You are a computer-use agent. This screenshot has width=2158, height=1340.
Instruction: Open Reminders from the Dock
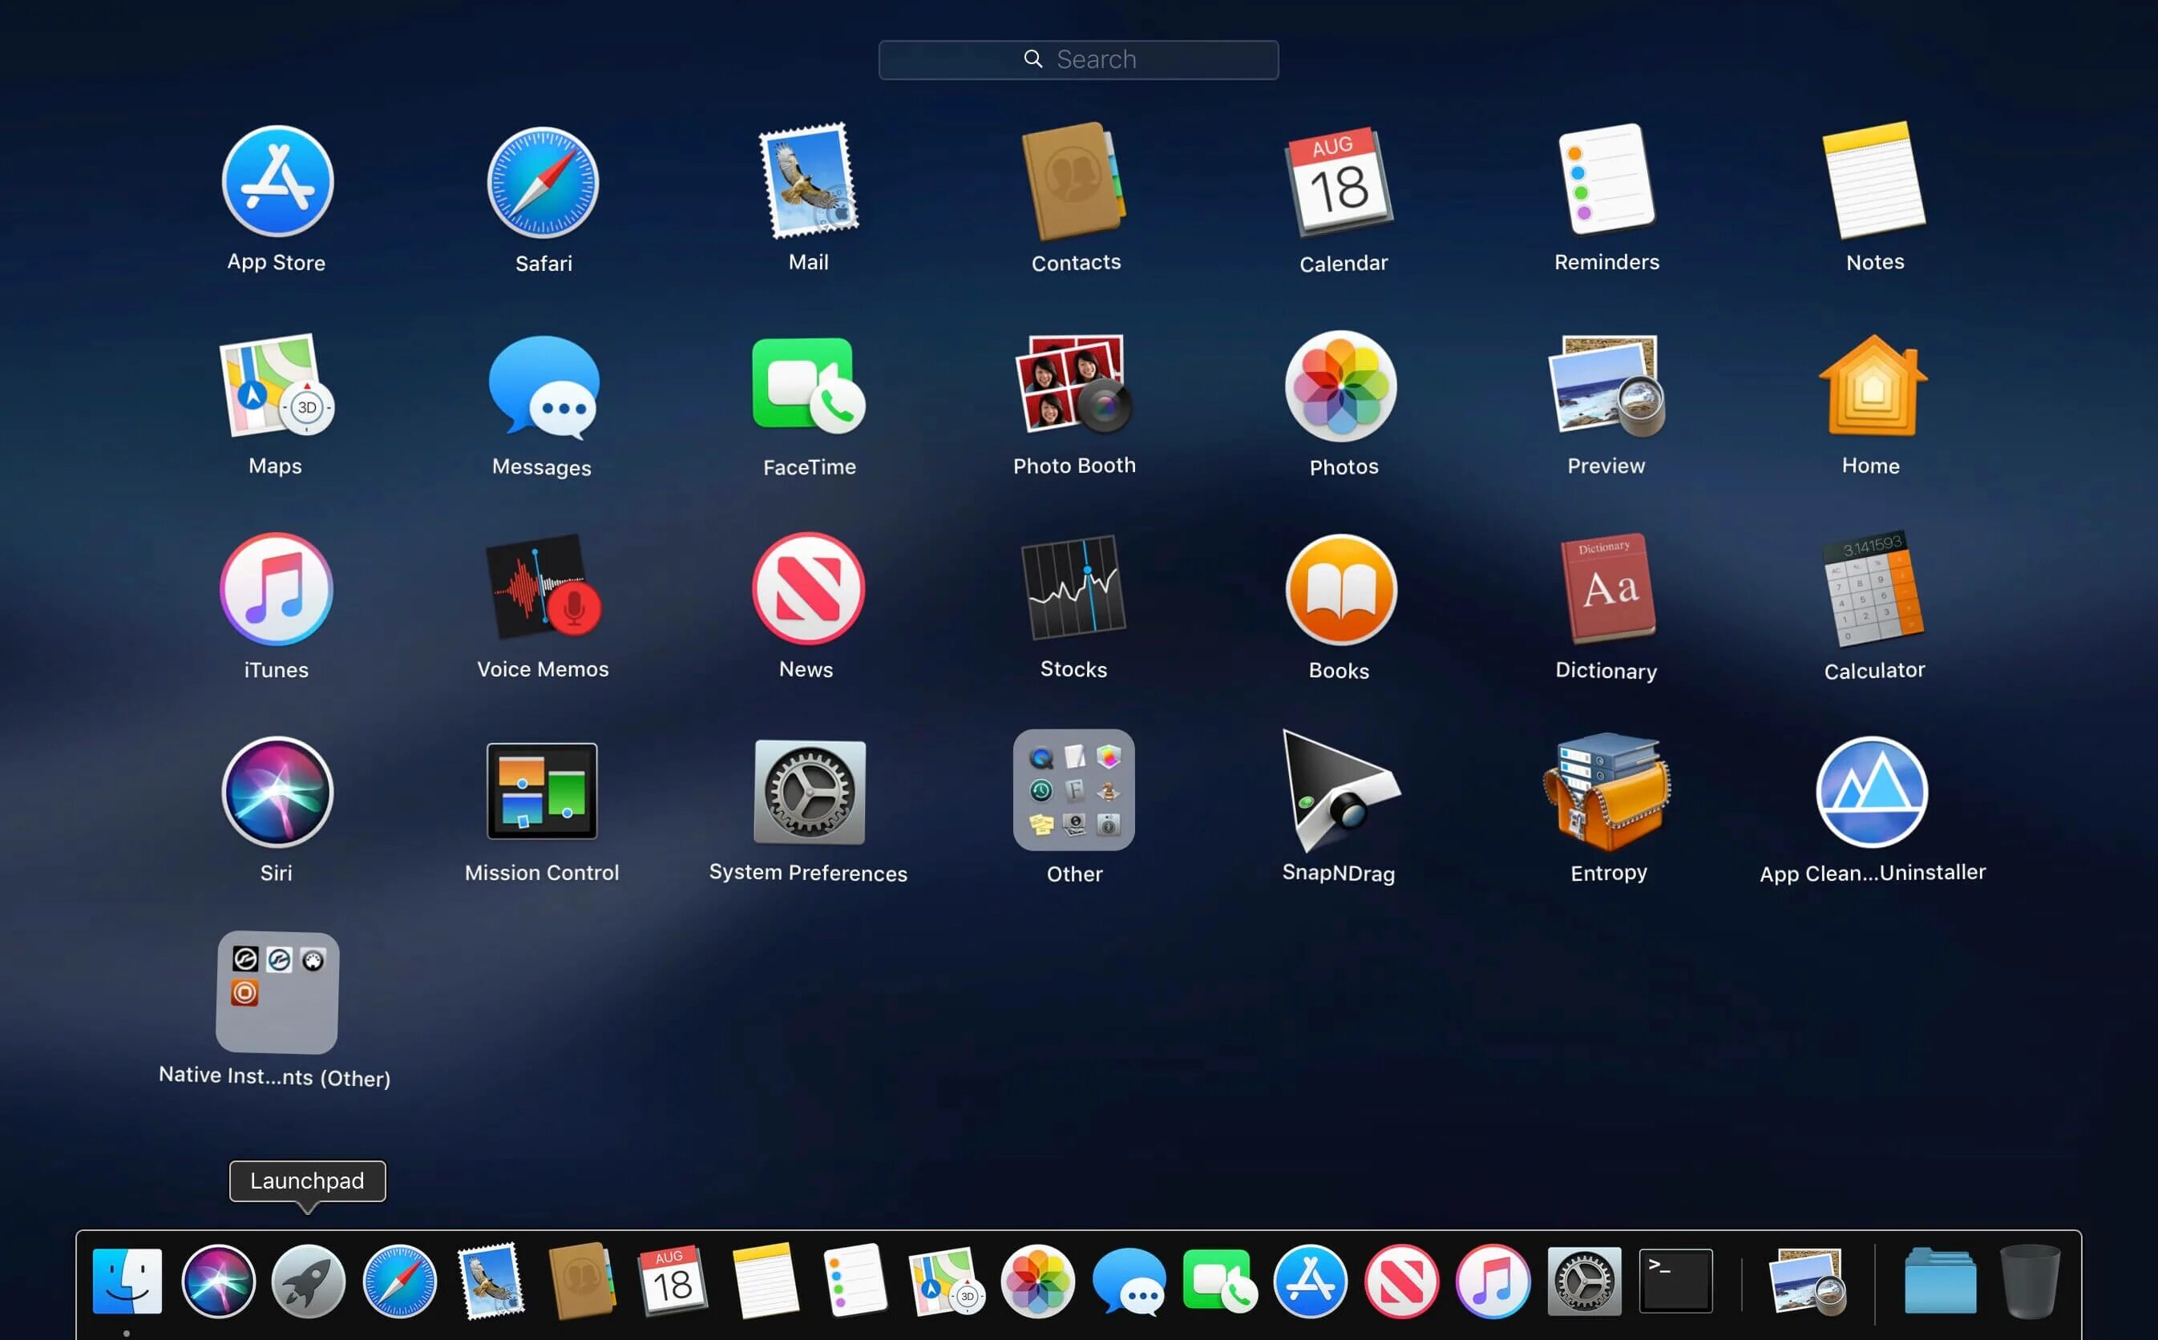[855, 1281]
